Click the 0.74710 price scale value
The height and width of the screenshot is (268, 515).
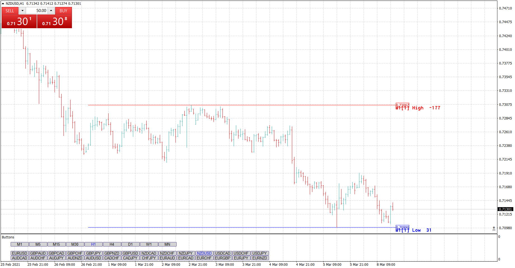(x=505, y=8)
